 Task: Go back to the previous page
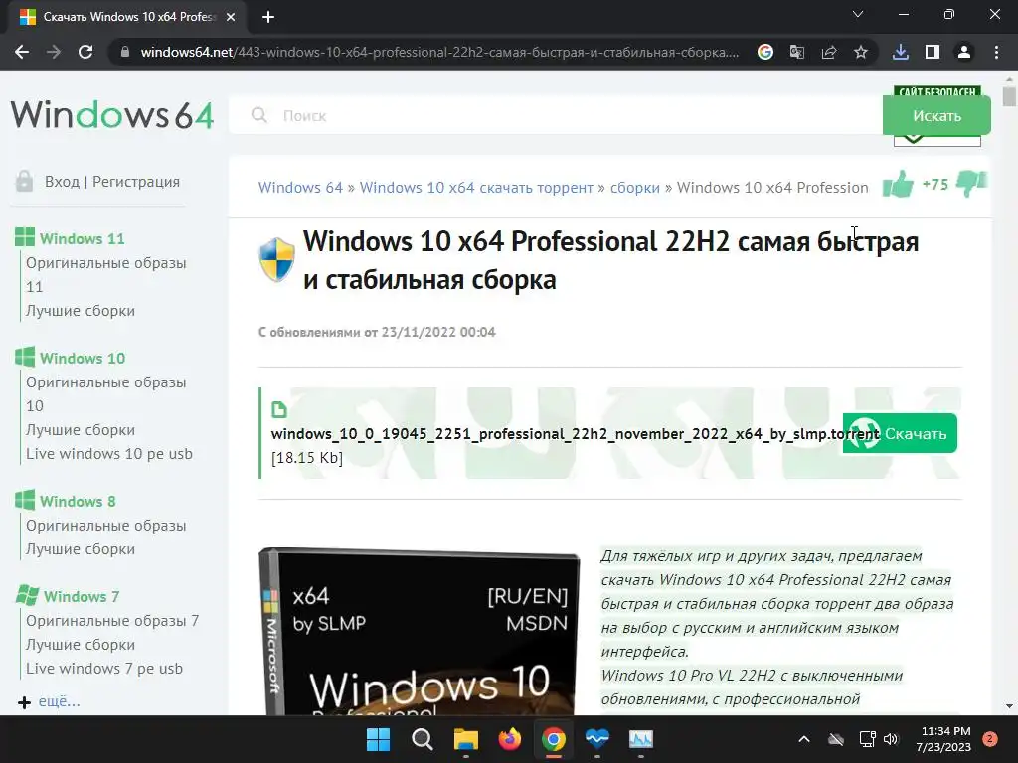pyautogui.click(x=22, y=52)
